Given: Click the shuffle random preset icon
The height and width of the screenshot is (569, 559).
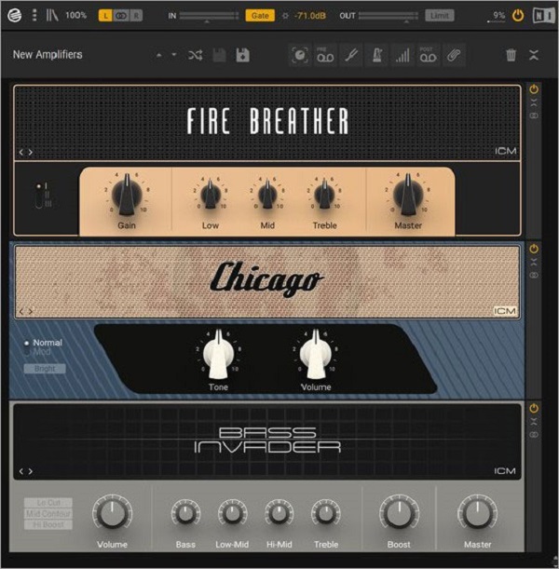Looking at the screenshot, I should click(196, 55).
